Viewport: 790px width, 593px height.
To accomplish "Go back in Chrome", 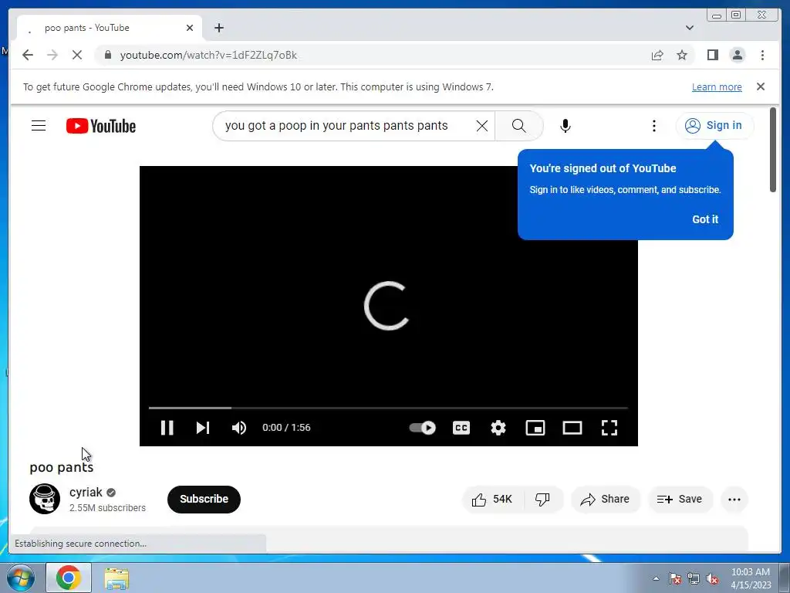I will [x=28, y=55].
